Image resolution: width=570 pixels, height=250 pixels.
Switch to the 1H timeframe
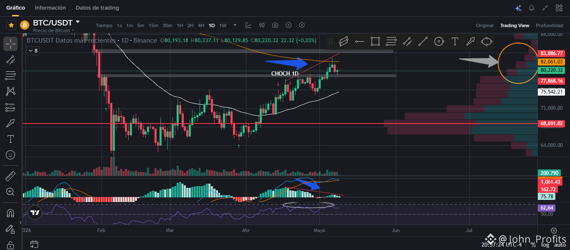pos(180,25)
